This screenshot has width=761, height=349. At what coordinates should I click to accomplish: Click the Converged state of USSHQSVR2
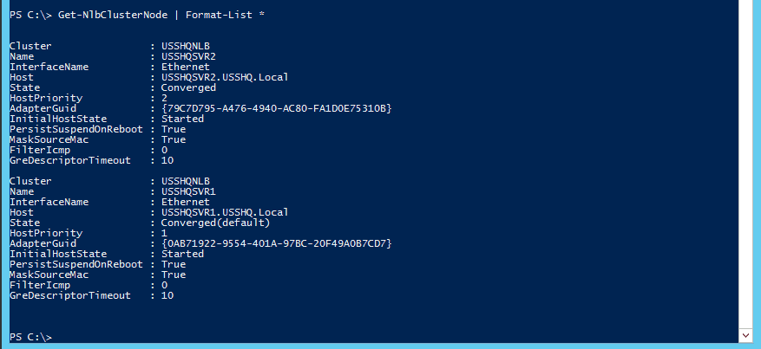pos(189,88)
